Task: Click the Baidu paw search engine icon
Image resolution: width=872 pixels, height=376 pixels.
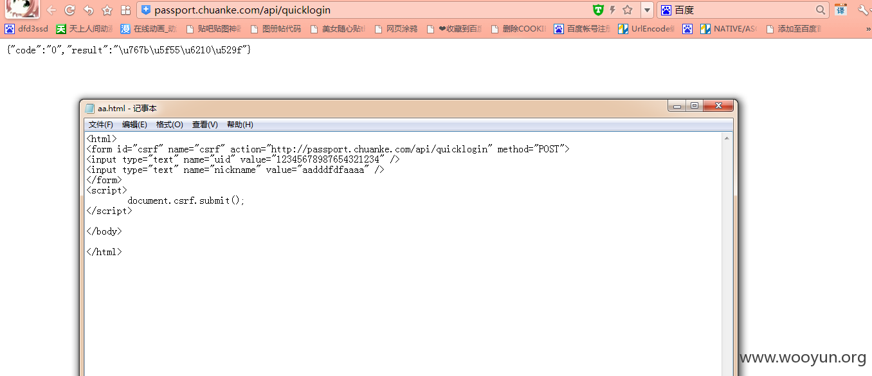Action: click(666, 10)
